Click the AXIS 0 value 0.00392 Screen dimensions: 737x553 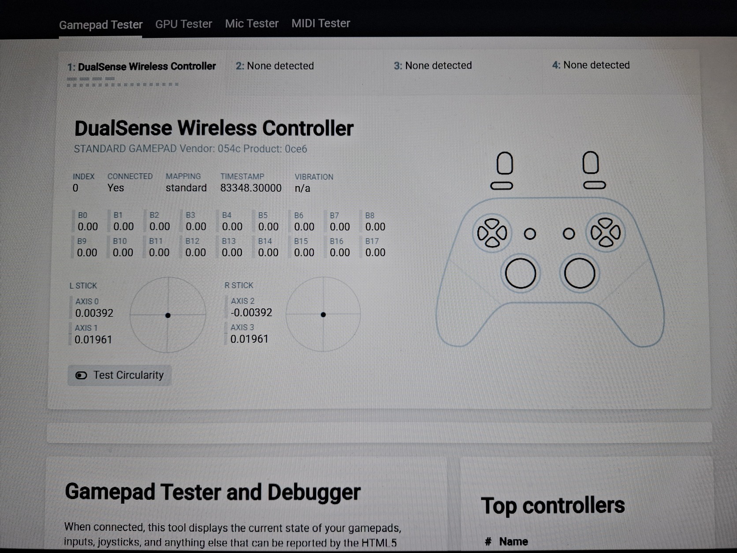pyautogui.click(x=94, y=313)
